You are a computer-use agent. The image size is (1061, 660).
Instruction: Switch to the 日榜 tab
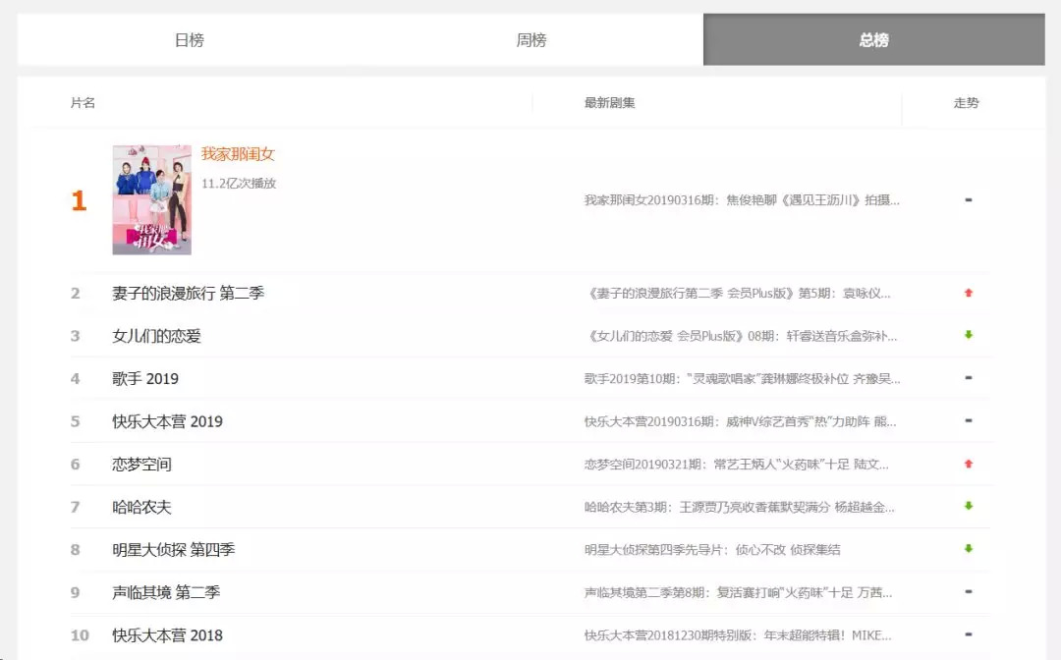[189, 40]
